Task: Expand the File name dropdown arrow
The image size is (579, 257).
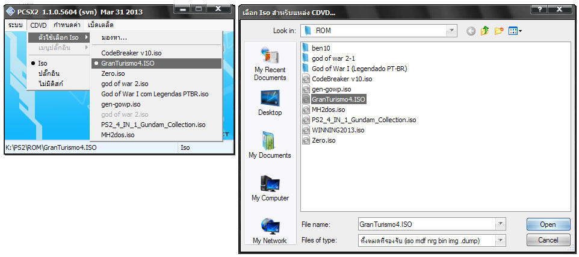Action: click(500, 224)
